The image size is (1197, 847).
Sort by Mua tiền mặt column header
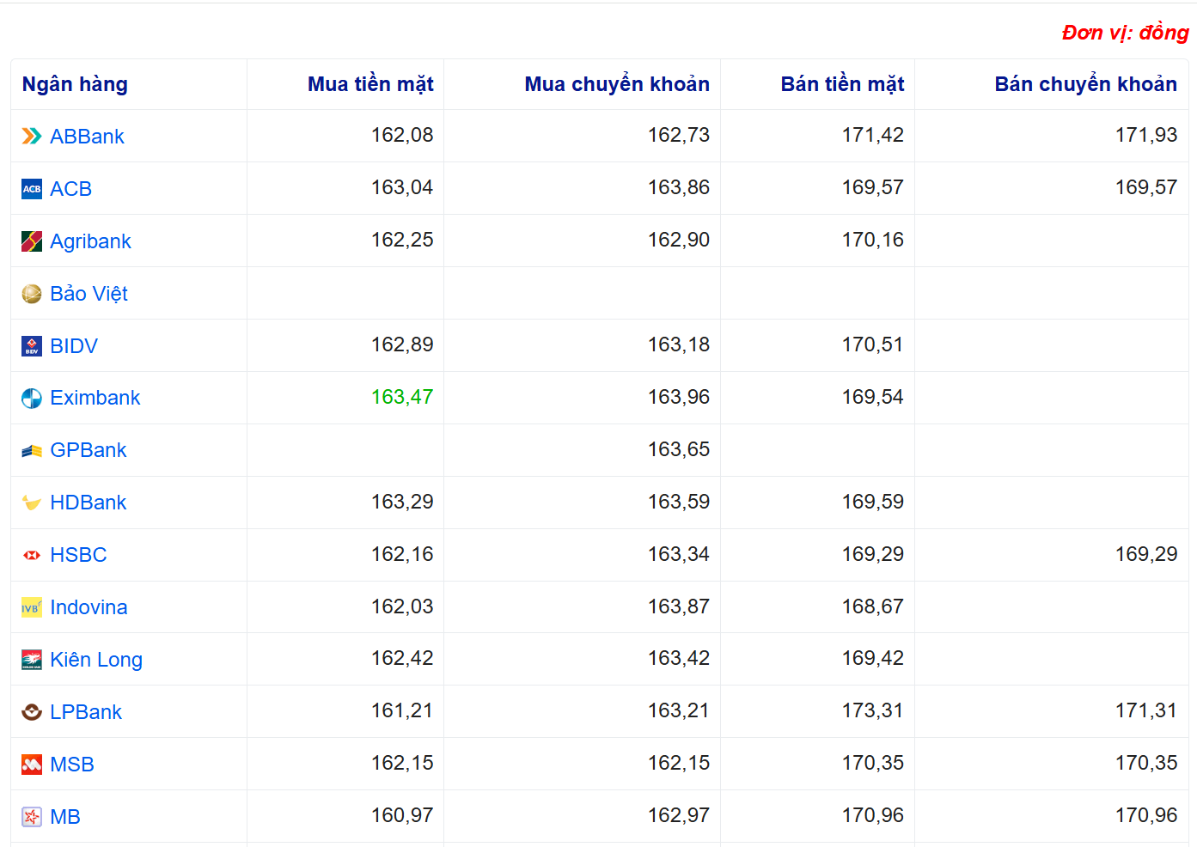click(x=370, y=84)
